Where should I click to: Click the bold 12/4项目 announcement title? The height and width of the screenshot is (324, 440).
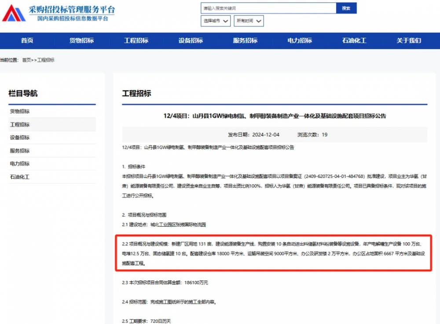click(x=275, y=116)
